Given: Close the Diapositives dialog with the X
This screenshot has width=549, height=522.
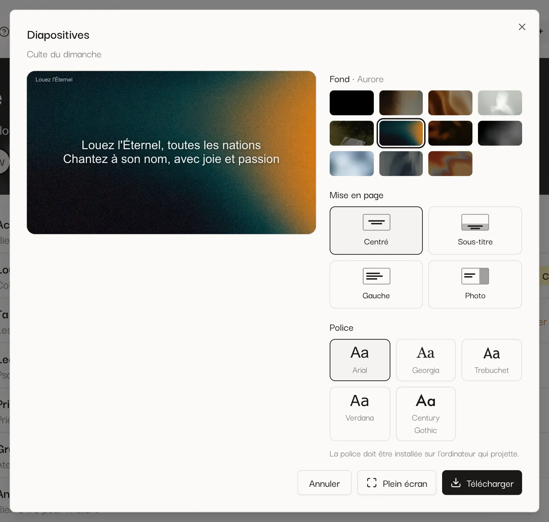Looking at the screenshot, I should click(522, 27).
